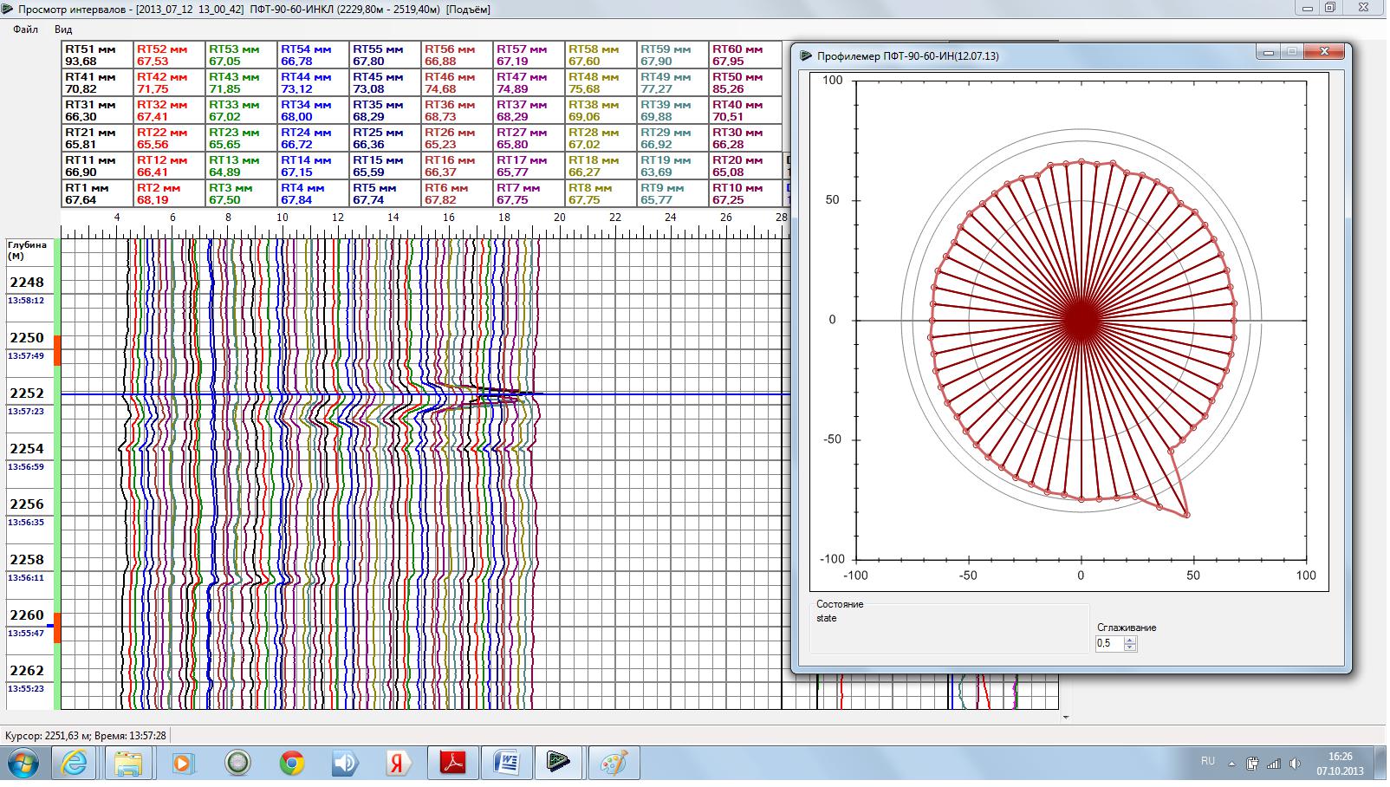Open the system tray volume control
Screen dimensions: 1390x787
(1295, 764)
